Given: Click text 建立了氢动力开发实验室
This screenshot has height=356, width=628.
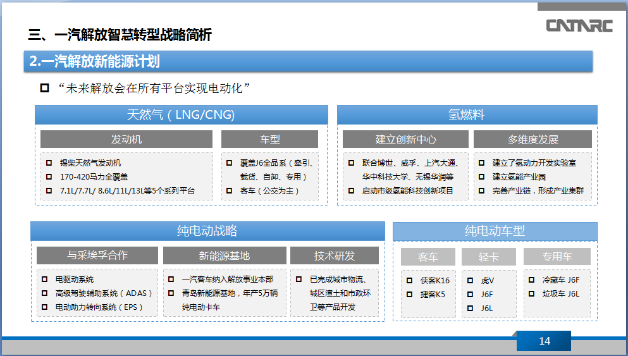Looking at the screenshot, I should point(534,163).
